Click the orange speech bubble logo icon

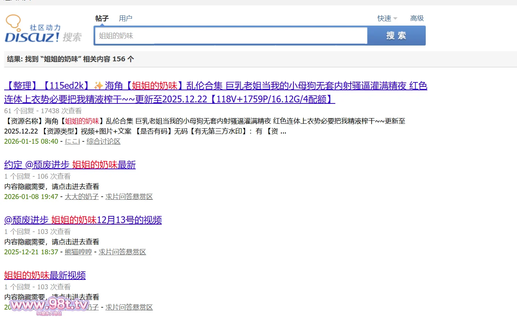coord(13,22)
